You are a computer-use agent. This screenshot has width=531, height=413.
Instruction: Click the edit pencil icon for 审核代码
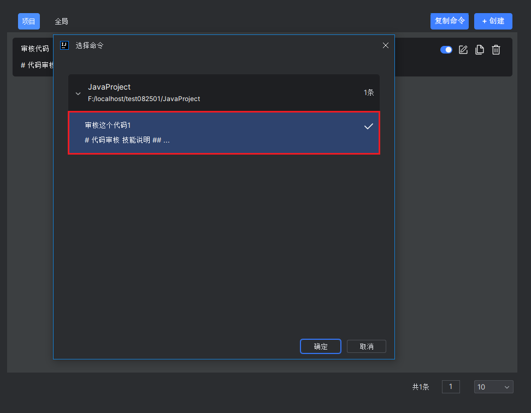pos(463,50)
